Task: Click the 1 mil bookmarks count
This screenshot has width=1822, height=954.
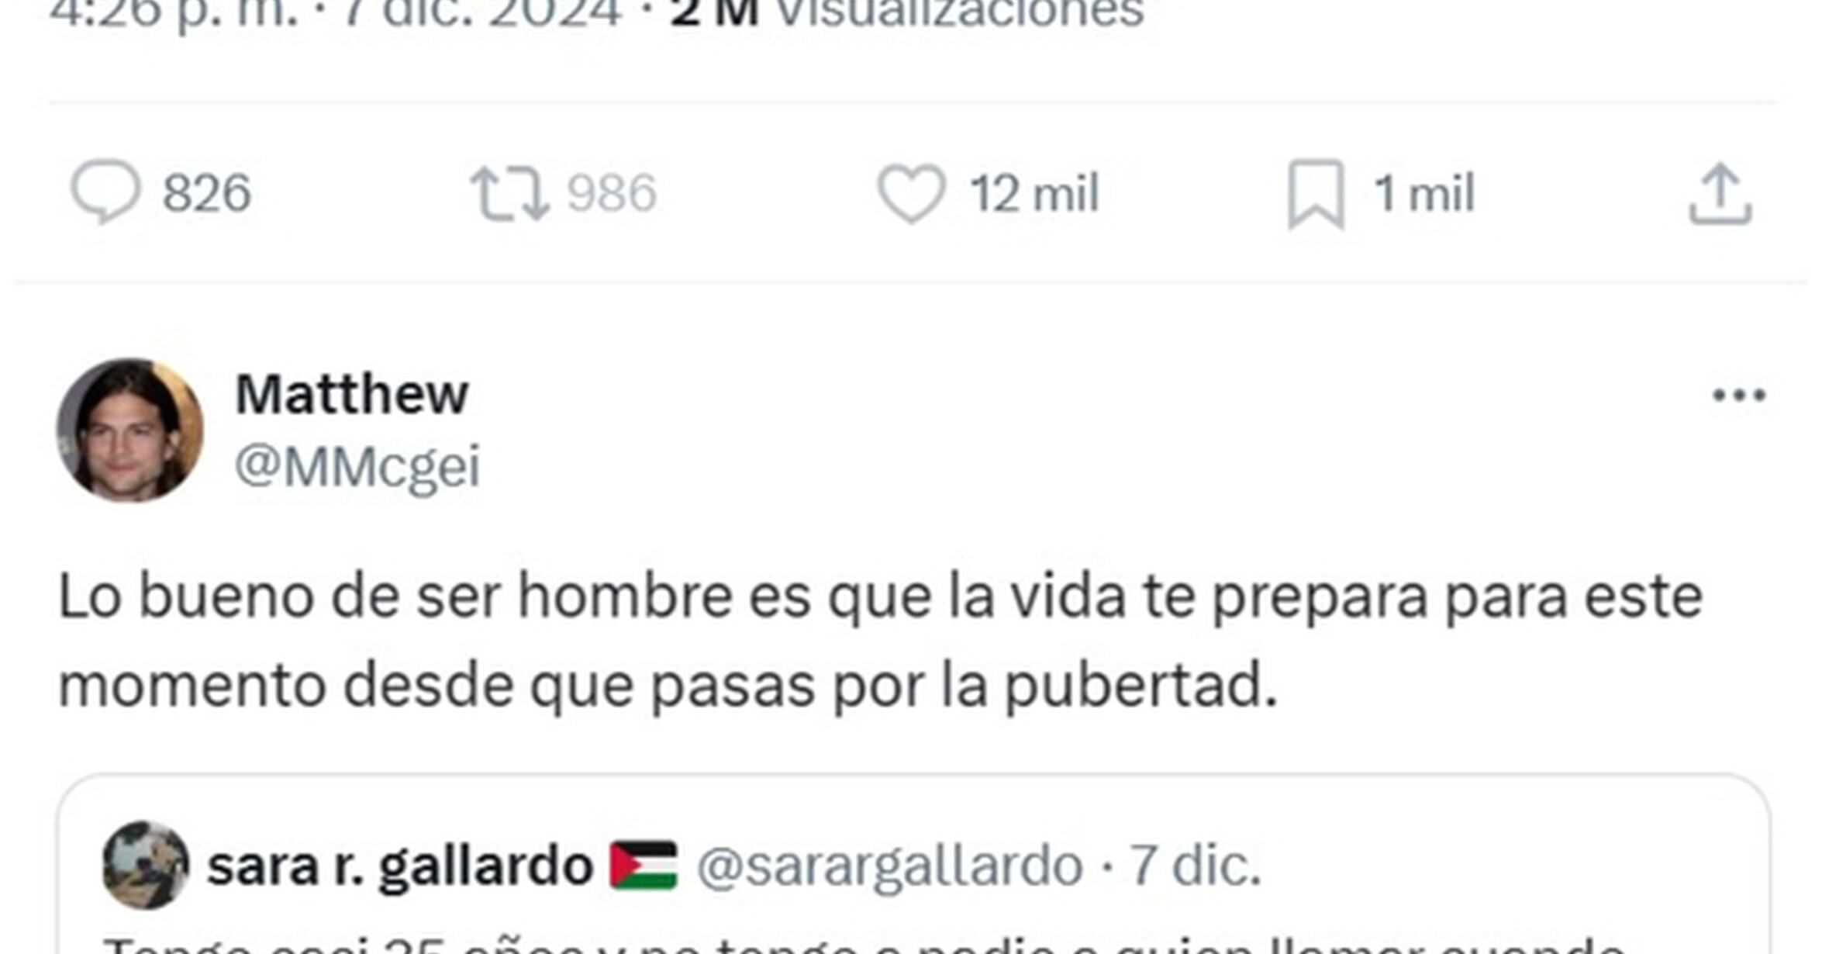Action: coord(1424,193)
